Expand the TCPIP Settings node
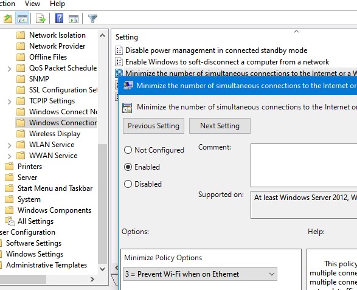 [9, 102]
